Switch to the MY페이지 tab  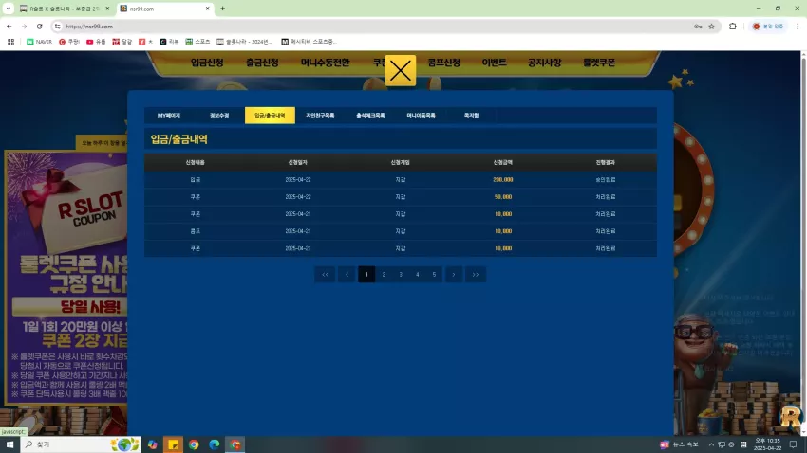[169, 116]
